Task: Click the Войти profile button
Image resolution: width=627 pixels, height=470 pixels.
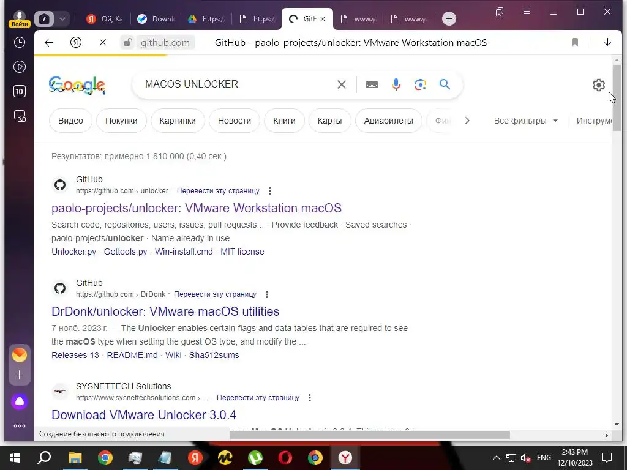Action: tap(20, 19)
